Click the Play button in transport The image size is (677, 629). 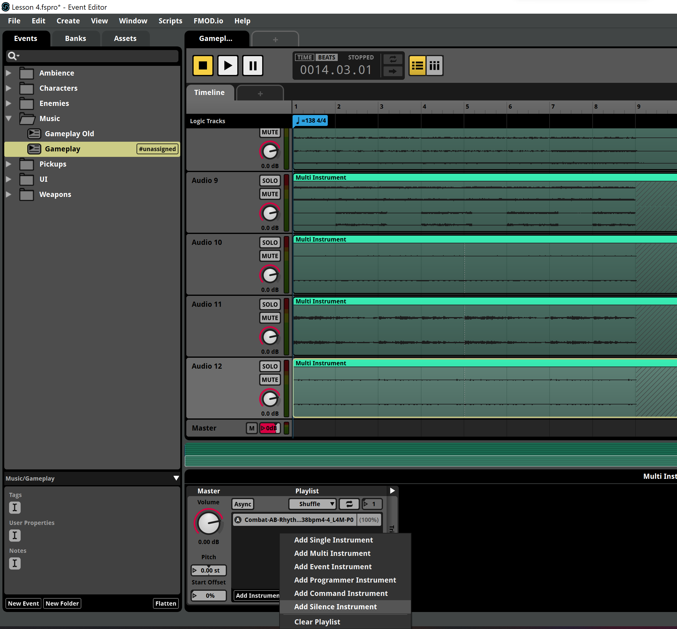pos(228,65)
